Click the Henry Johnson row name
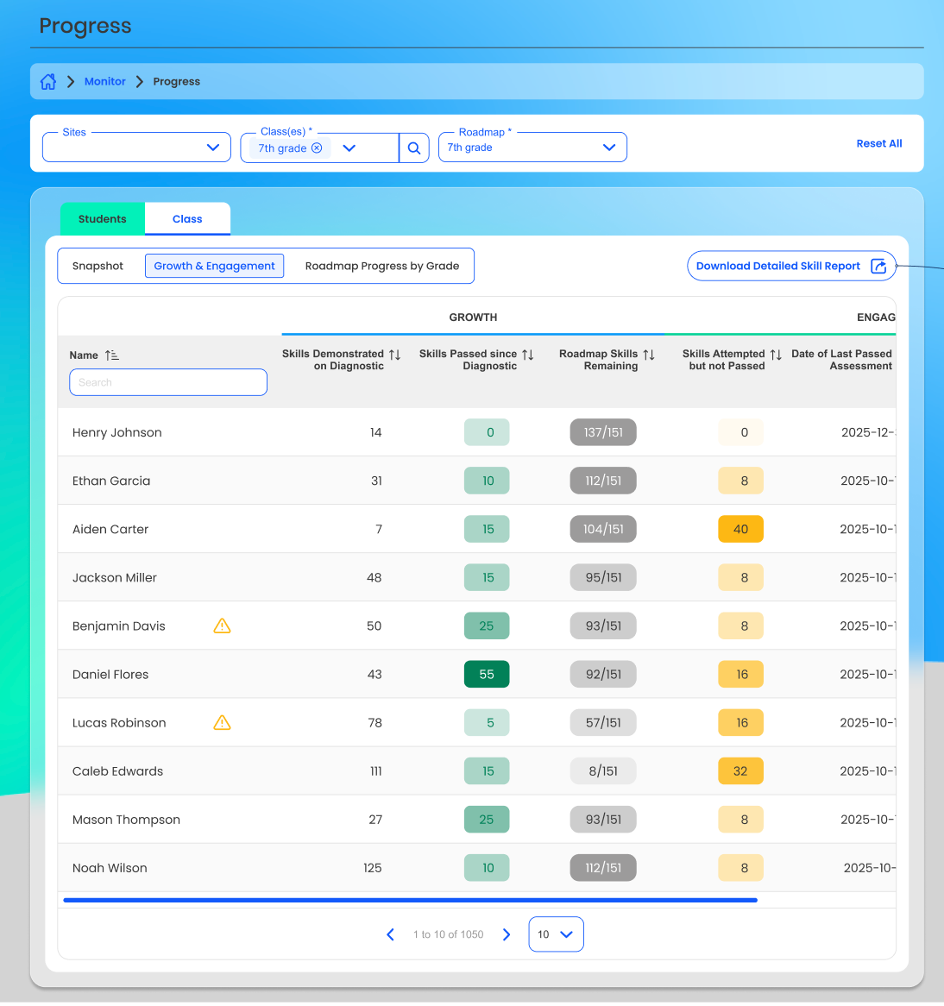This screenshot has height=1006, width=944. (116, 432)
